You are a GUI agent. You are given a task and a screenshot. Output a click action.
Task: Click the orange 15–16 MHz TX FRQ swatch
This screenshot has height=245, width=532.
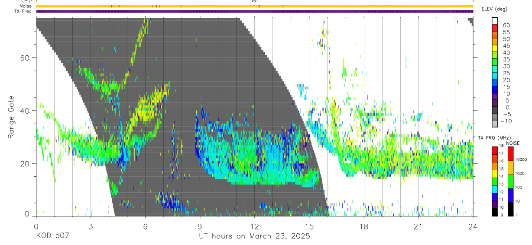point(495,166)
